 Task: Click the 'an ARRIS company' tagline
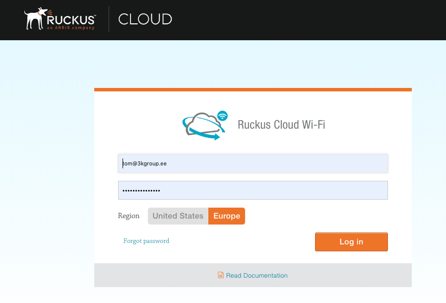pos(70,28)
